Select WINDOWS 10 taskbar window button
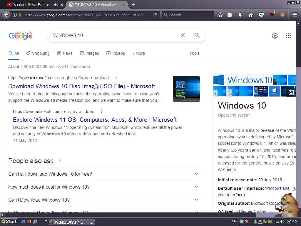 pos(72,222)
